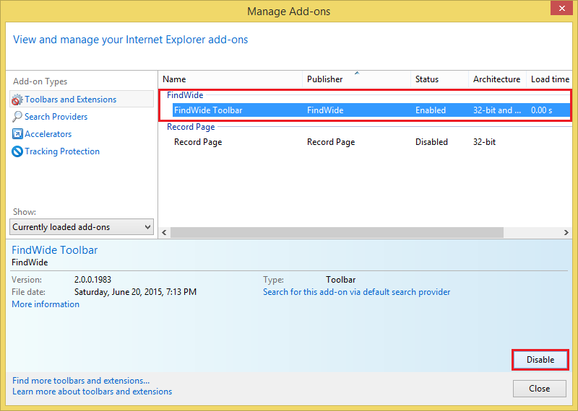Click the 32-bit architecture cell of Record Page
This screenshot has height=411, width=578.
(484, 142)
